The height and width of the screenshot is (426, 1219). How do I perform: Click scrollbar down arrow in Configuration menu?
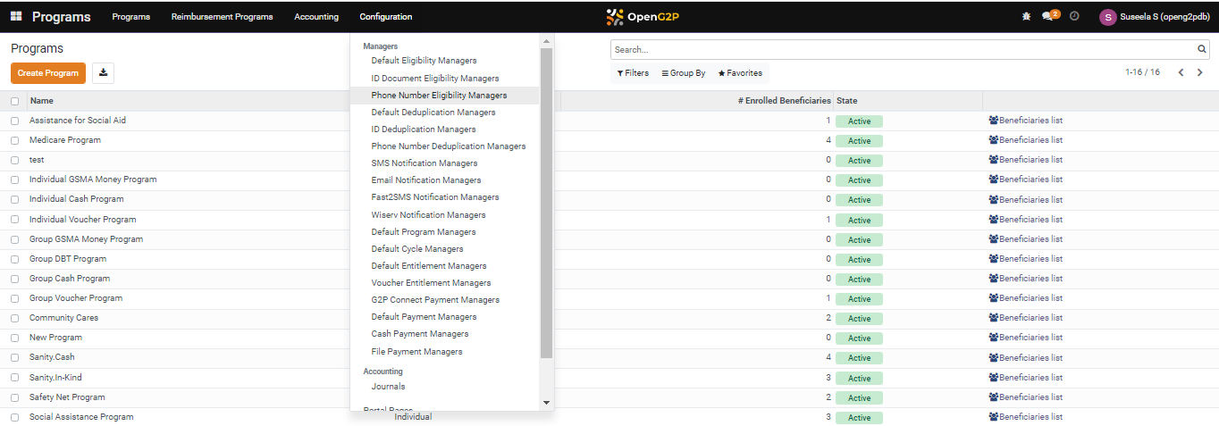547,403
